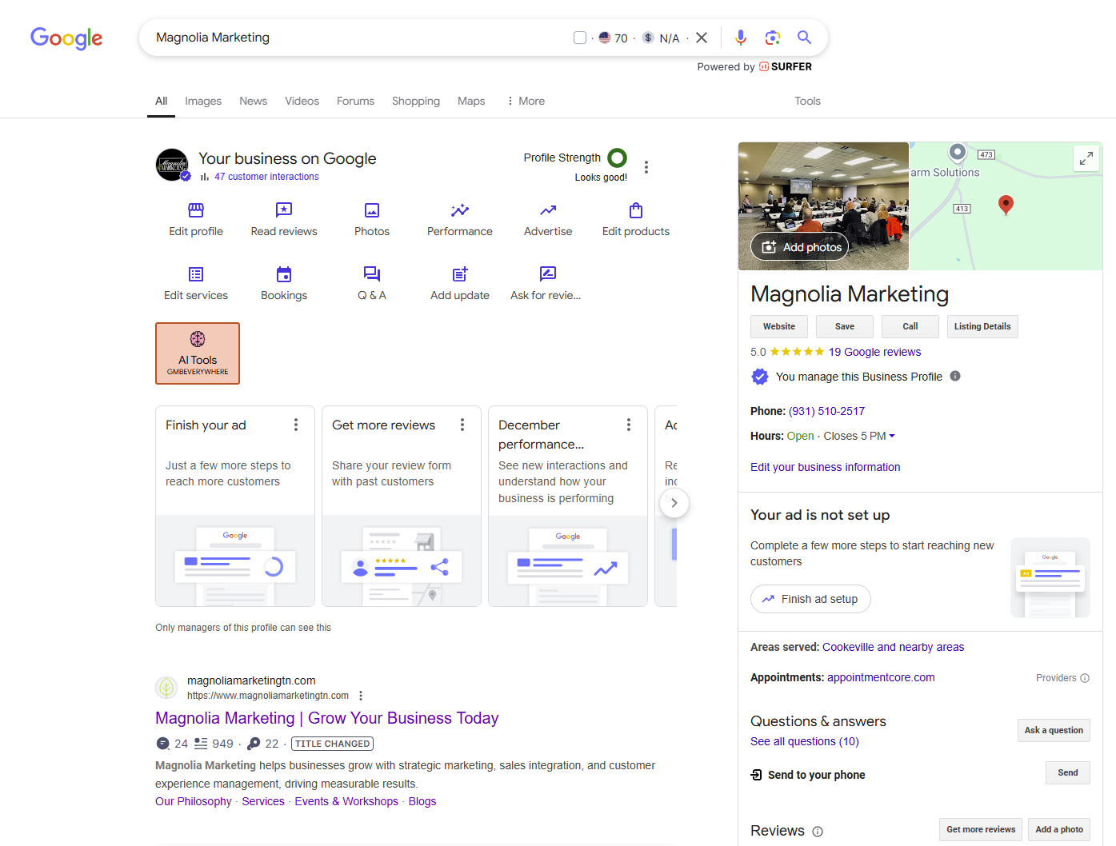Open Read reviews
Viewport: 1116px width, 846px height.
284,220
